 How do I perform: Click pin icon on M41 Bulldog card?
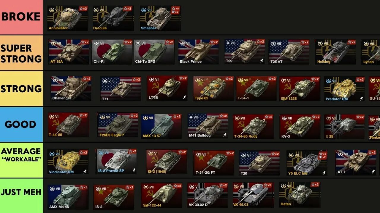tap(225, 135)
